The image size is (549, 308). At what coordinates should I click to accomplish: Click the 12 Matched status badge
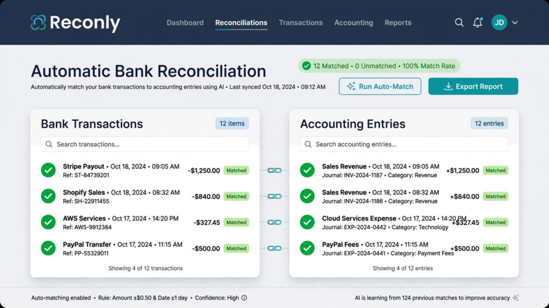point(379,66)
